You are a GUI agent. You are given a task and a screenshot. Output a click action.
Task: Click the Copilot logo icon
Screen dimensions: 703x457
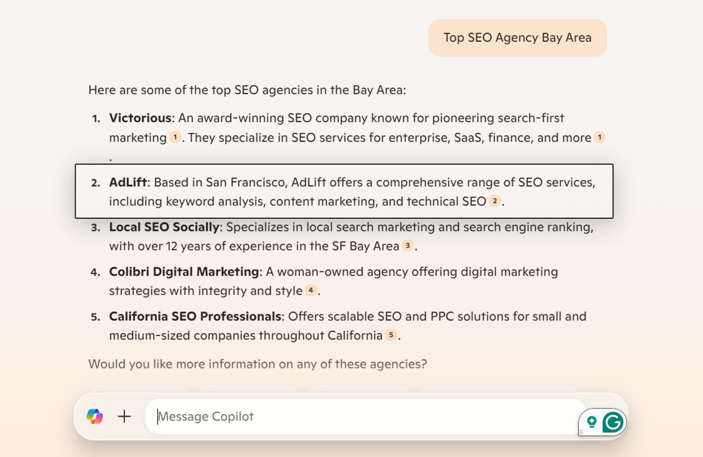click(95, 417)
